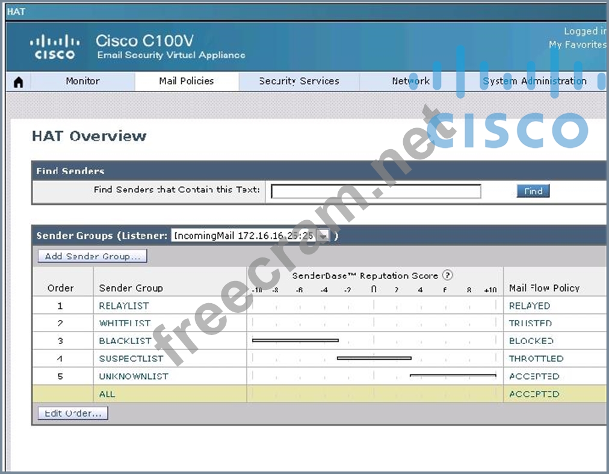Viewport: 609px width, 474px height.
Task: Open the WHITELIST sender group link
Action: [125, 323]
